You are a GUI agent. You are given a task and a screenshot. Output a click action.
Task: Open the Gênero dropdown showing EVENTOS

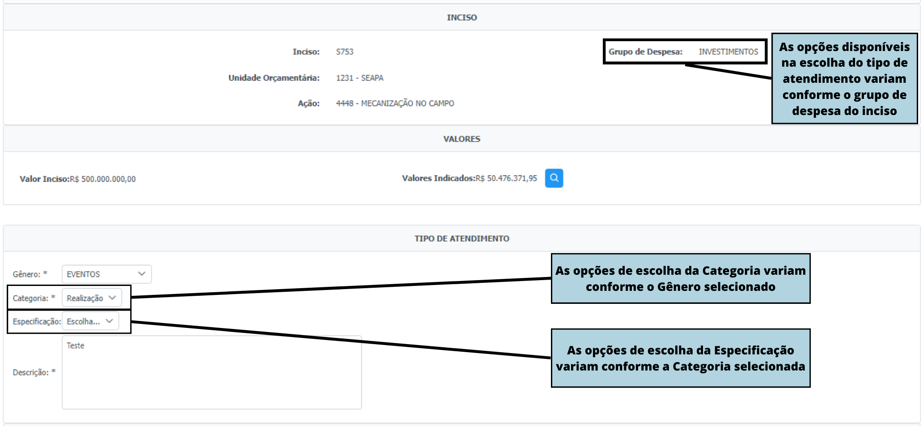[106, 274]
